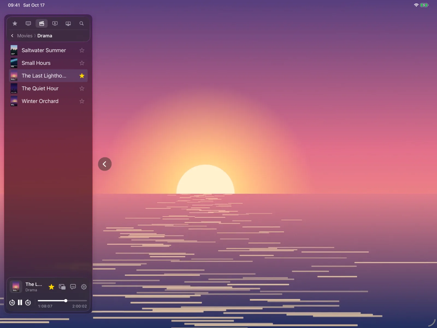Enable picture-in-picture mode
This screenshot has width=437, height=328.
click(x=62, y=287)
